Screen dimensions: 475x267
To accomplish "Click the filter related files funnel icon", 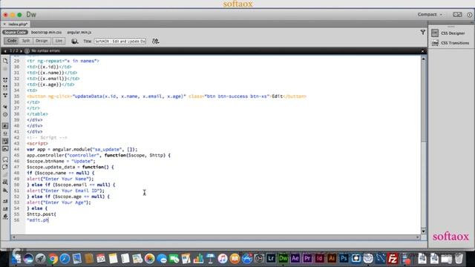I will point(423,32).
